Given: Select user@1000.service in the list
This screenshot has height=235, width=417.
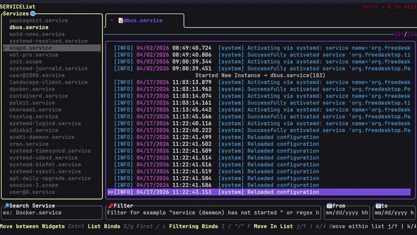Looking at the screenshot, I should 52,76.
